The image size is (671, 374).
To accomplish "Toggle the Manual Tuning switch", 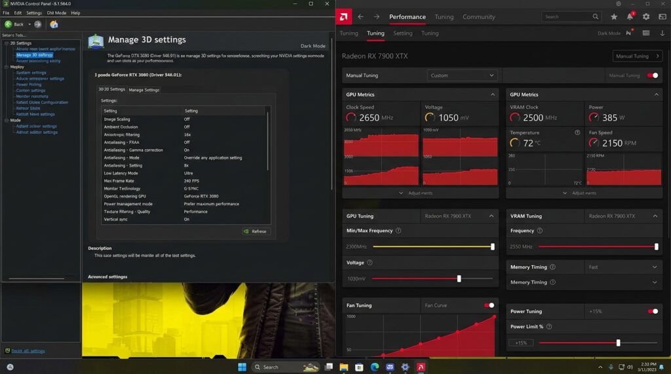I will click(x=653, y=76).
